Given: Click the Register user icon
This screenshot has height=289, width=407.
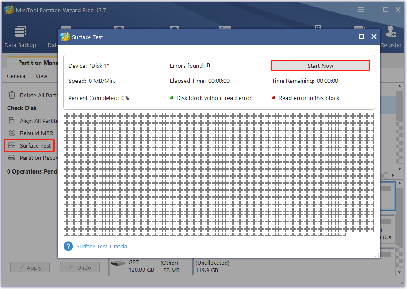Looking at the screenshot, I should pos(391,32).
